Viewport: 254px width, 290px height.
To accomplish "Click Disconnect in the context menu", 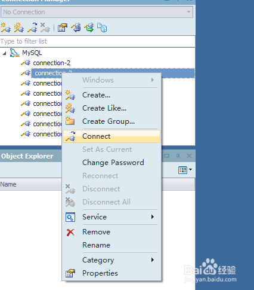I will click(x=111, y=189).
